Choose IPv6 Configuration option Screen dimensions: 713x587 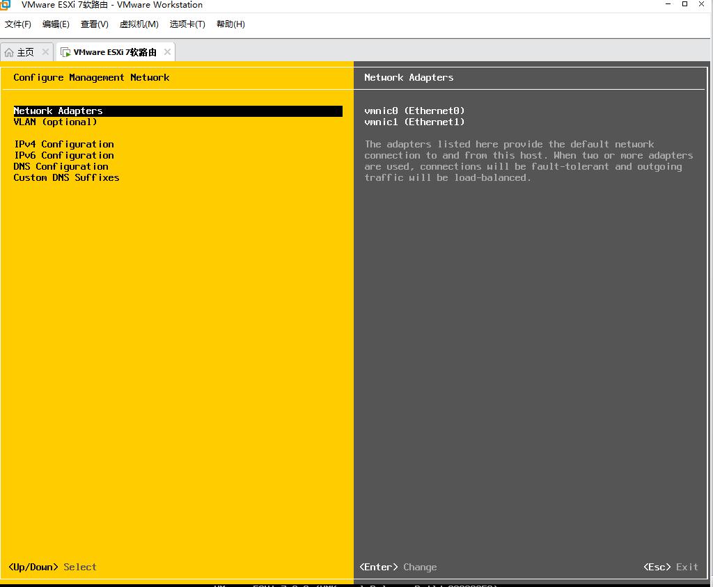click(64, 156)
